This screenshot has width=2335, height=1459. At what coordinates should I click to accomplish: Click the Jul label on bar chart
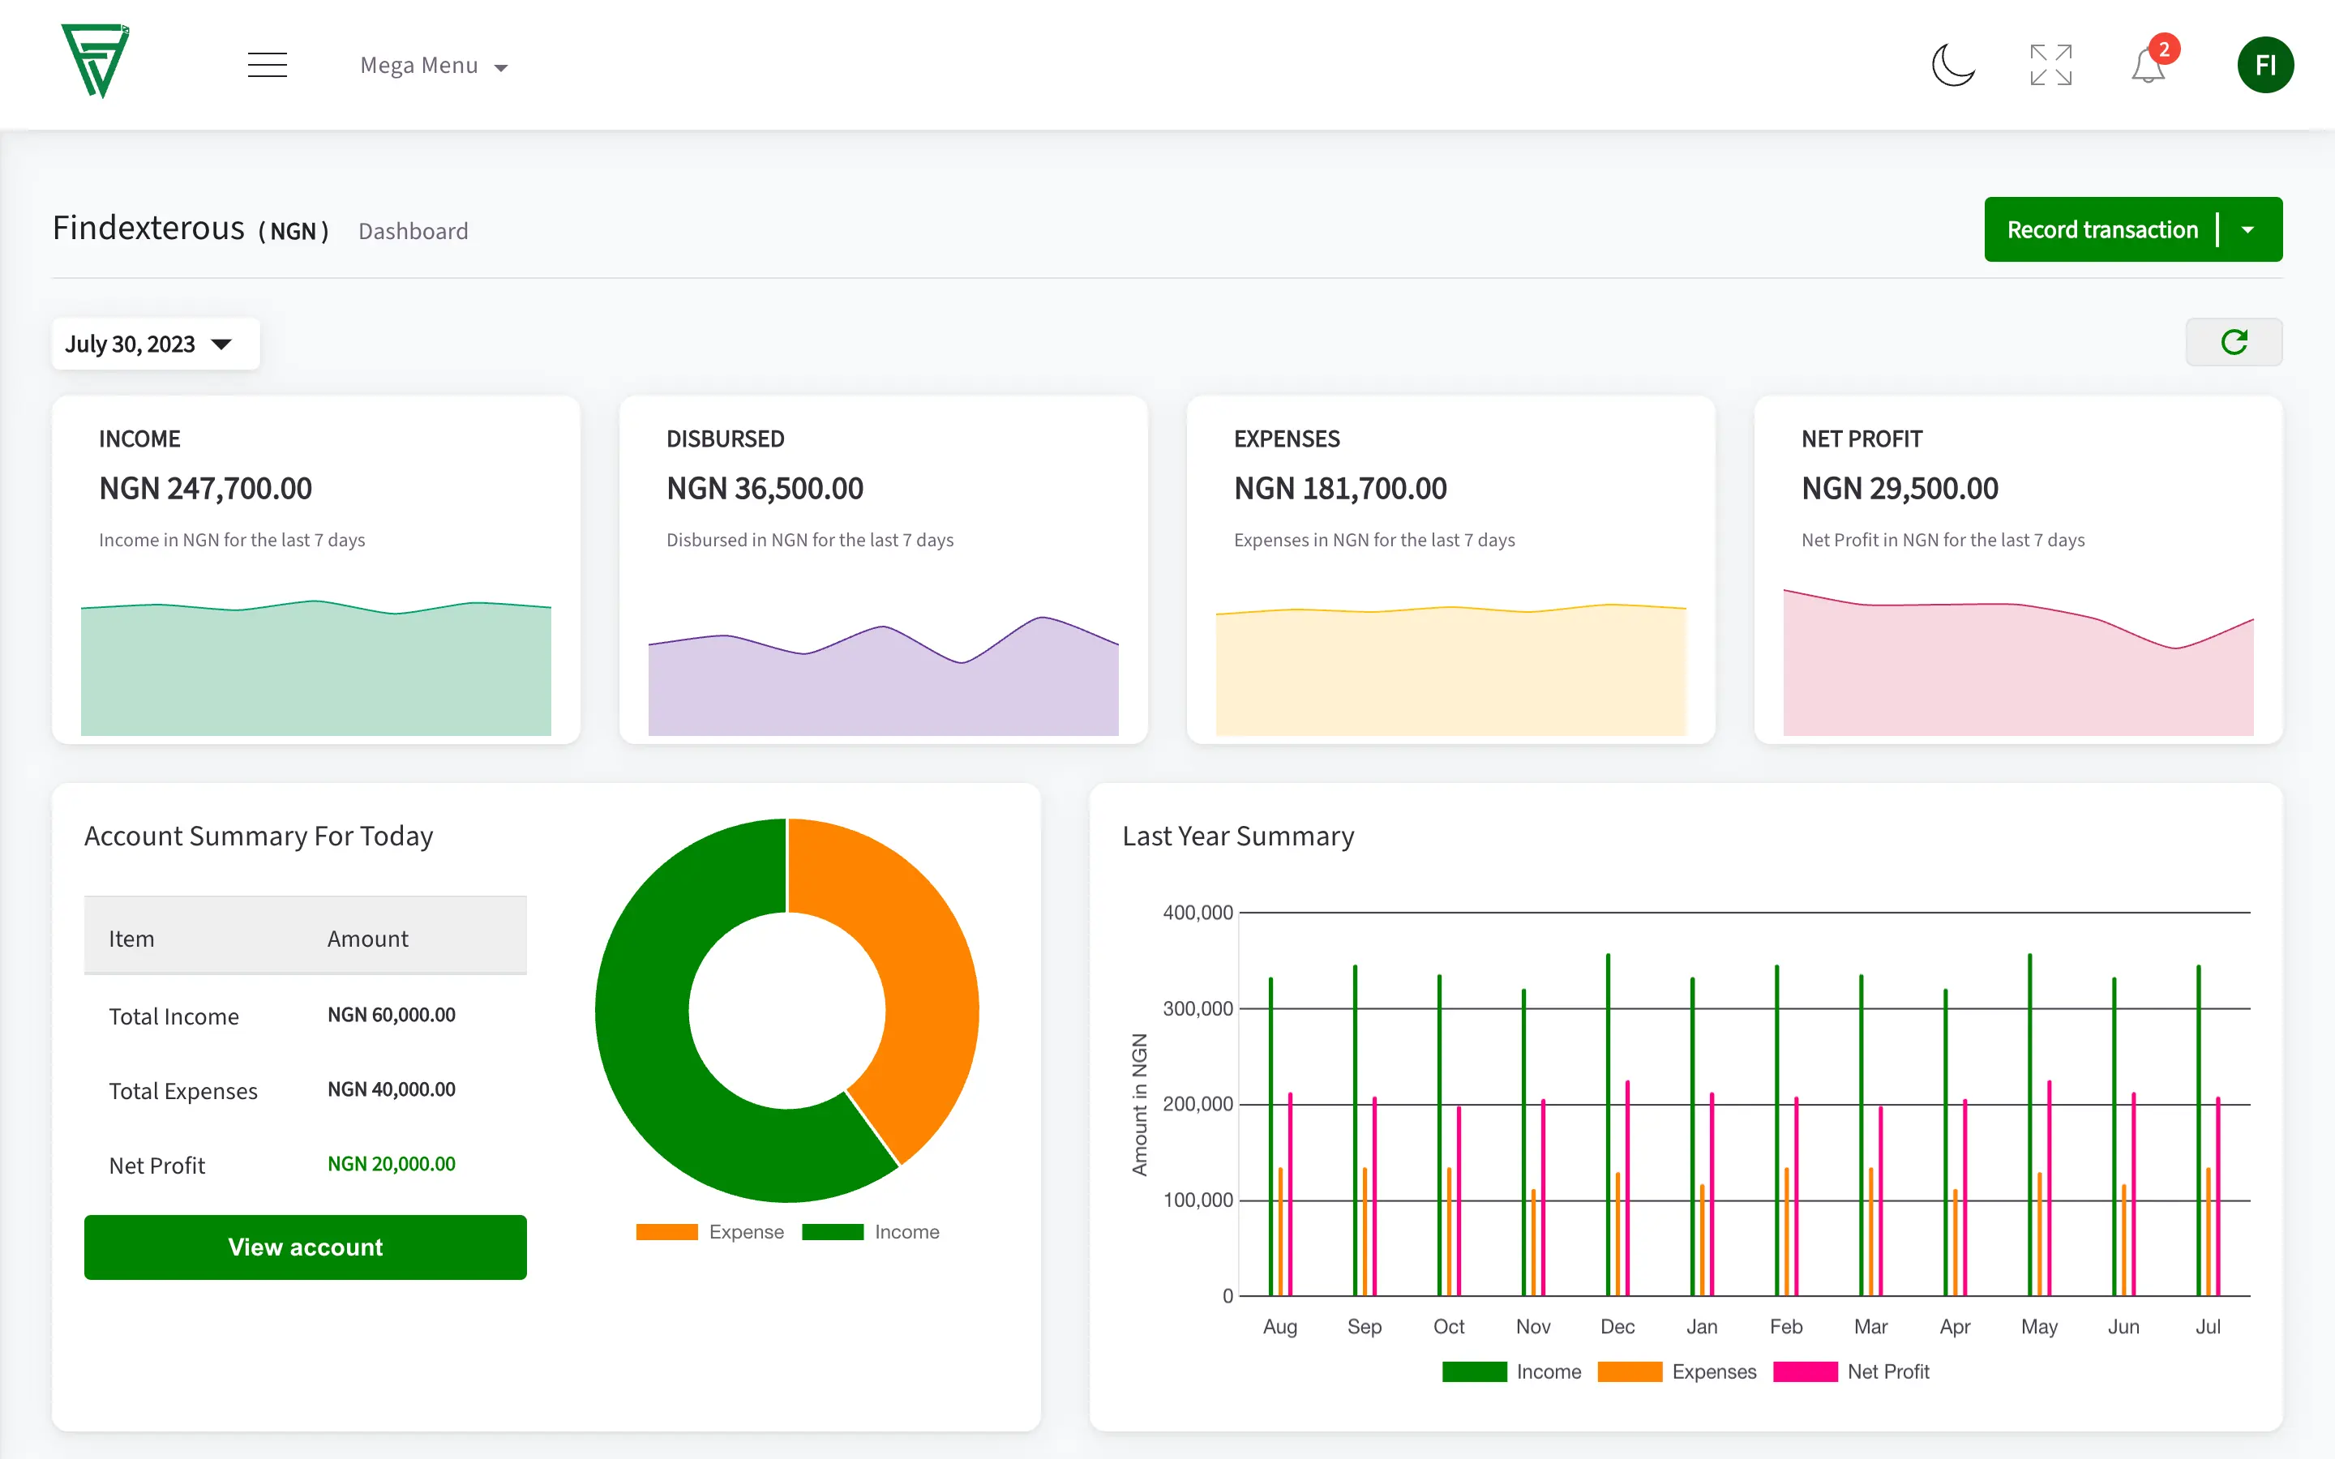pos(2208,1327)
